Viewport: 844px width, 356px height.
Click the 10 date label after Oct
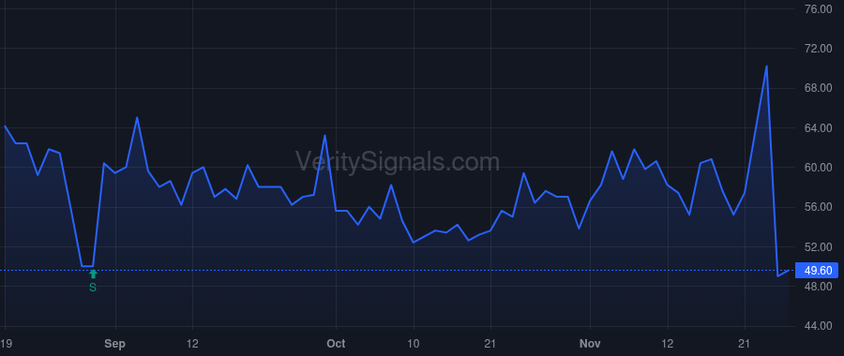point(414,344)
